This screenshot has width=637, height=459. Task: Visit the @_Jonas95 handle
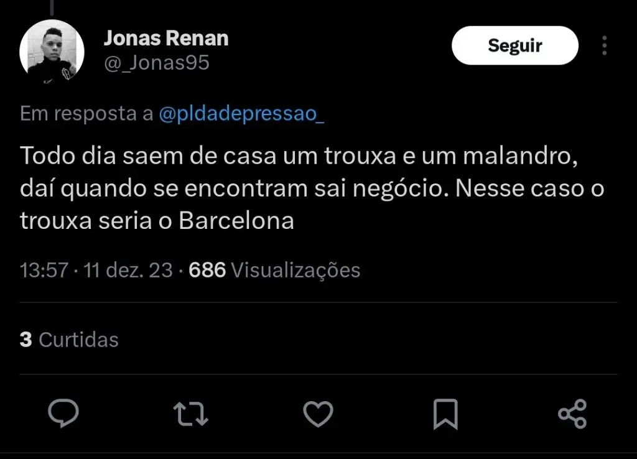point(157,63)
